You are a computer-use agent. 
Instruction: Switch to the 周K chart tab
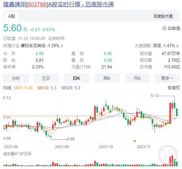click(x=107, y=78)
